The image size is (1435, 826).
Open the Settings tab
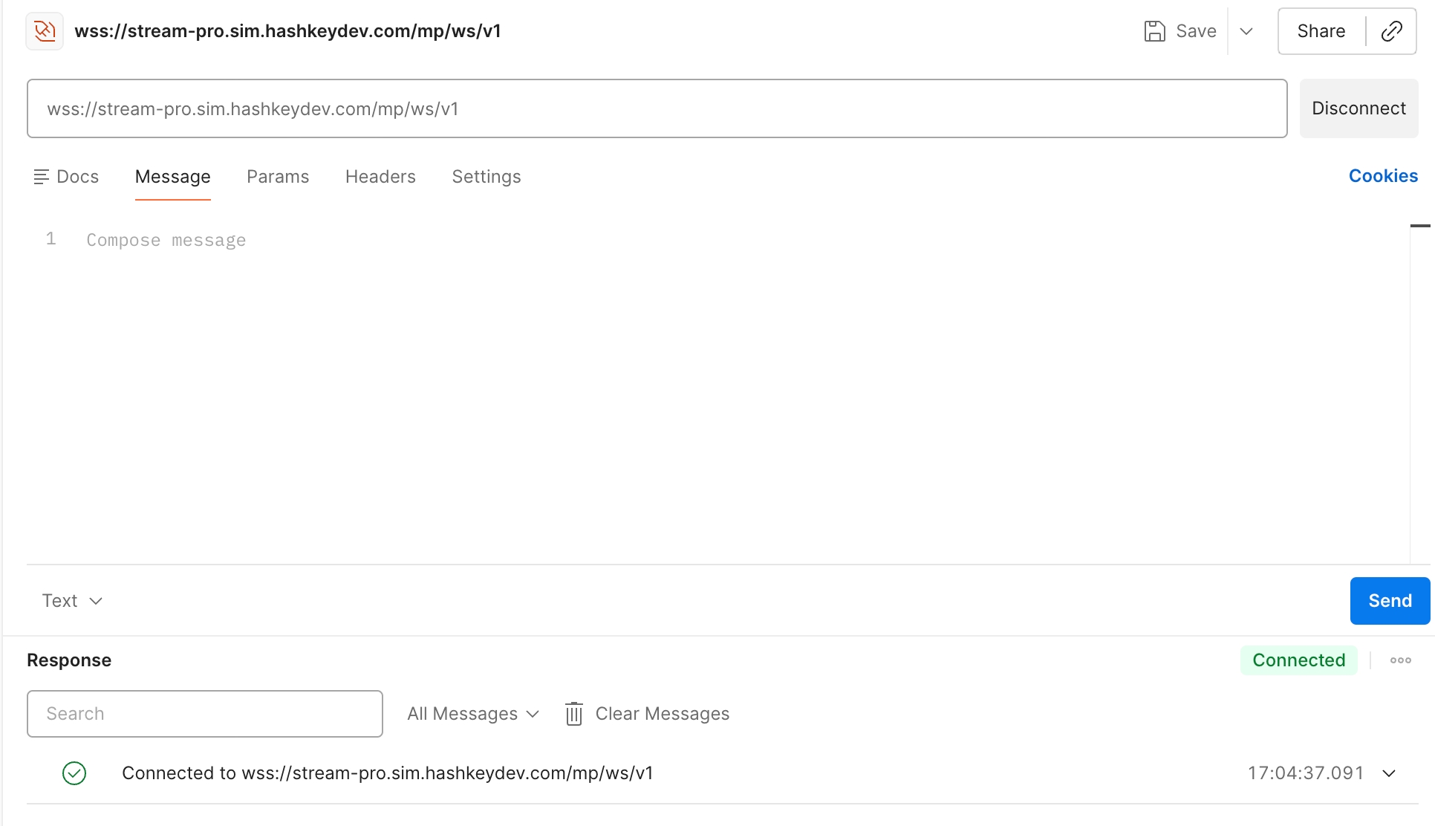pyautogui.click(x=487, y=177)
